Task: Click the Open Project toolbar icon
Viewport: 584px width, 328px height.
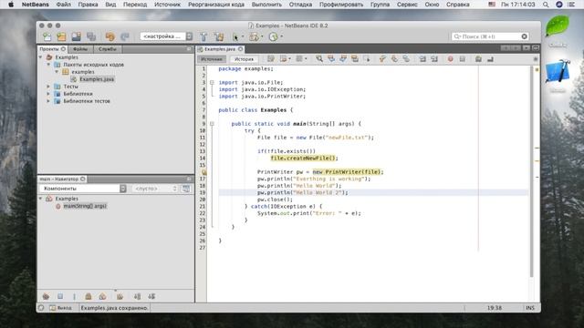Action: tap(77, 36)
